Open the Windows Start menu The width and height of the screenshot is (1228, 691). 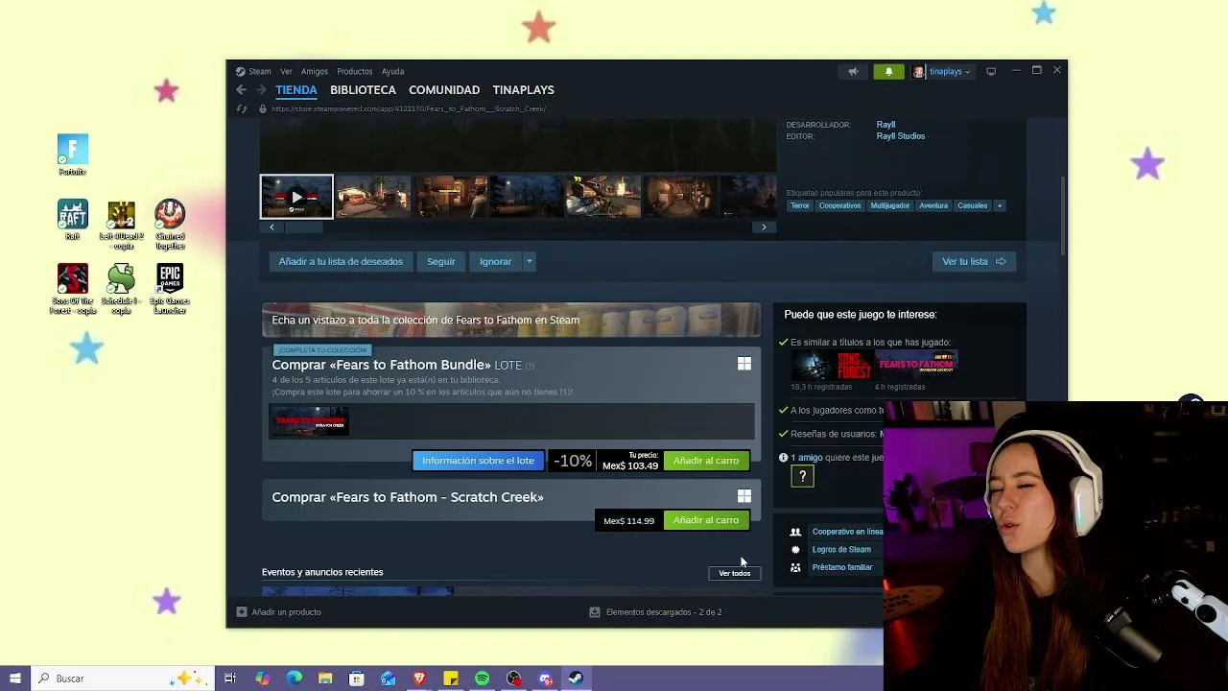coord(14,679)
